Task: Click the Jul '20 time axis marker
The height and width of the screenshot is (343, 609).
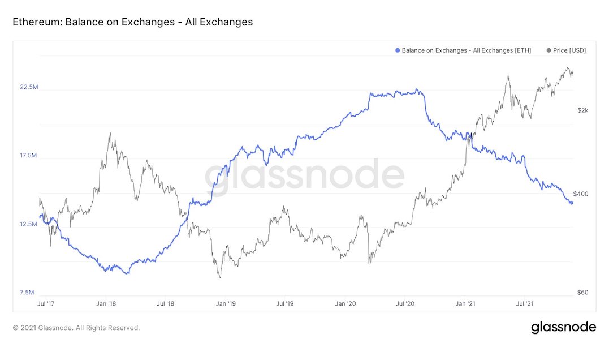Action: (405, 304)
